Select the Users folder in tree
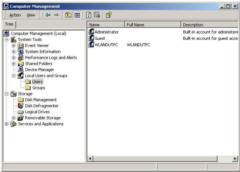 (37, 82)
